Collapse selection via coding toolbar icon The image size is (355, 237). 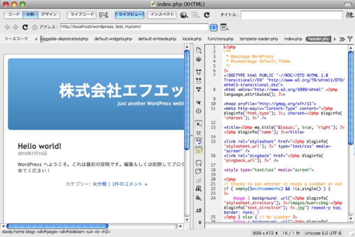click(199, 81)
